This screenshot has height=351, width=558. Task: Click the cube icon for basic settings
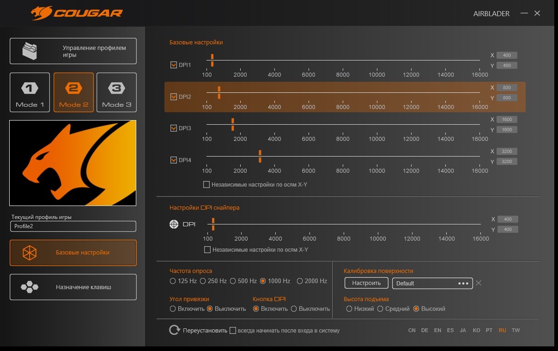coord(30,253)
